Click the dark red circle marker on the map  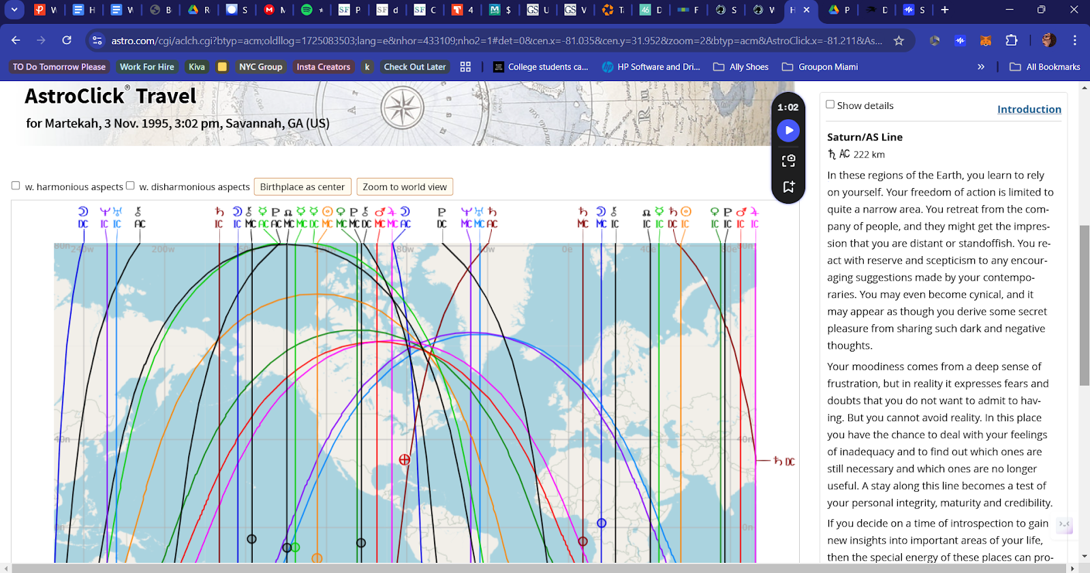582,542
